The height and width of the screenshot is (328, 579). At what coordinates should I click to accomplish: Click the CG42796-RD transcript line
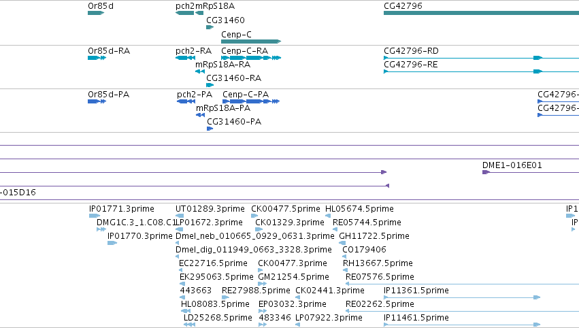(x=481, y=58)
